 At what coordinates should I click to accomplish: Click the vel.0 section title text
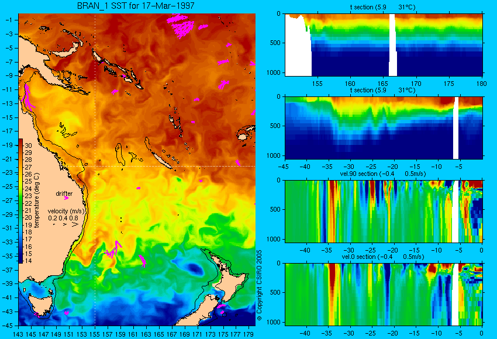[383, 257]
